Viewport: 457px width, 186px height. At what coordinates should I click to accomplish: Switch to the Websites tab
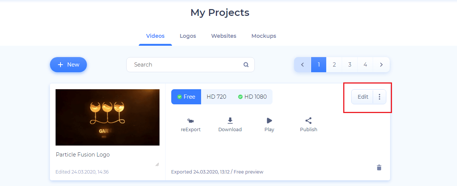tap(224, 36)
